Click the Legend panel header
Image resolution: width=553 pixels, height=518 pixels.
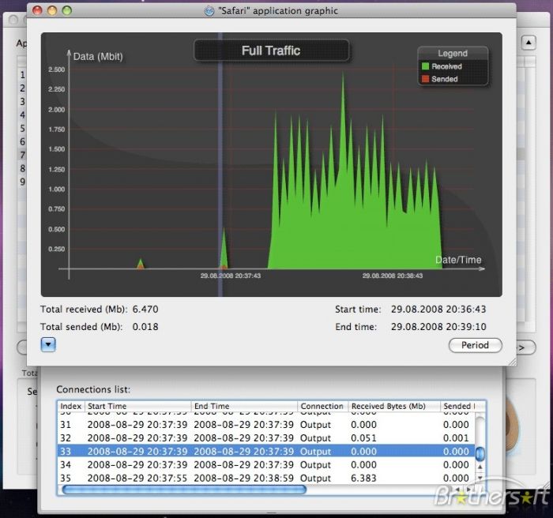pyautogui.click(x=453, y=53)
